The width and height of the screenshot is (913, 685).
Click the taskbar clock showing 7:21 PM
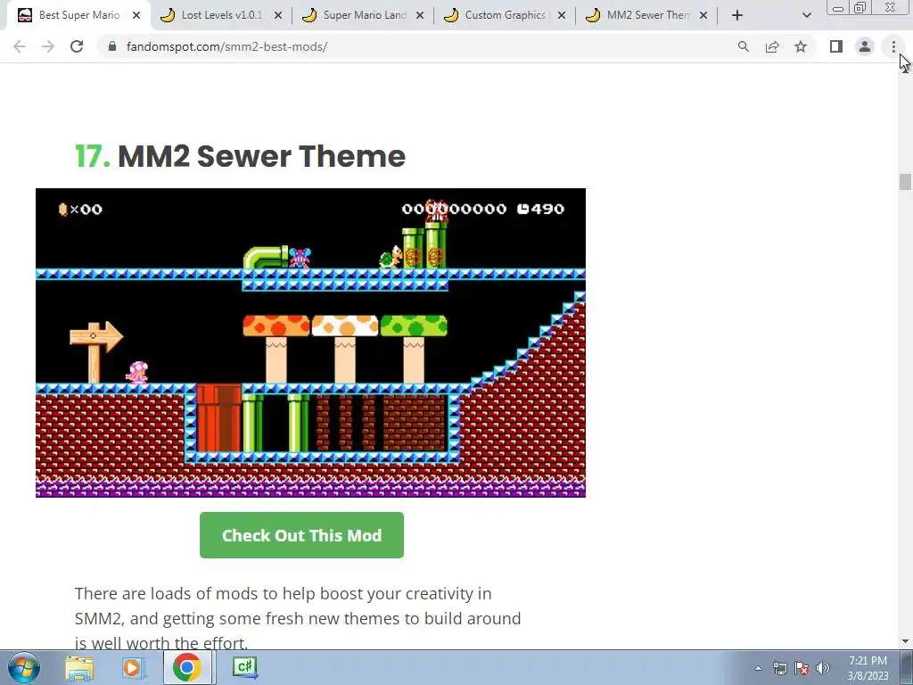pos(868,668)
